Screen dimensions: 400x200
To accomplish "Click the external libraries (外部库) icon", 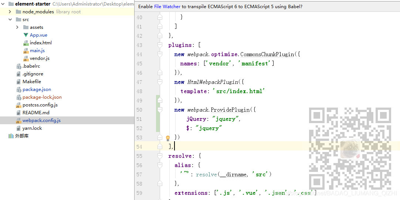I will pos(11,136).
